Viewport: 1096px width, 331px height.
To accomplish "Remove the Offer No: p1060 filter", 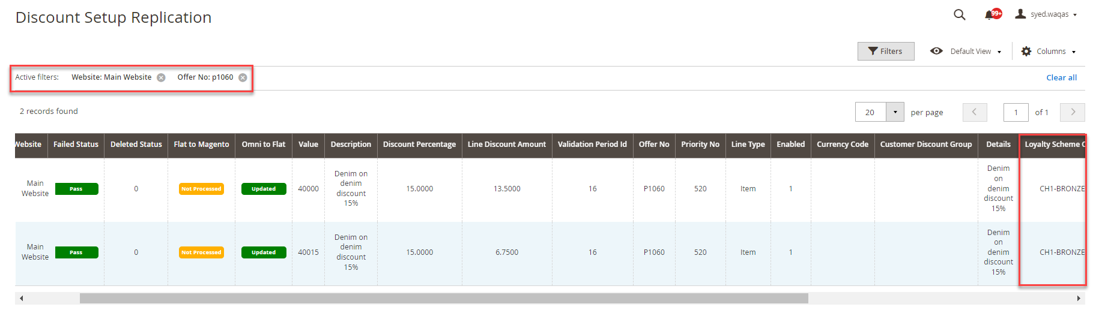I will (x=243, y=77).
